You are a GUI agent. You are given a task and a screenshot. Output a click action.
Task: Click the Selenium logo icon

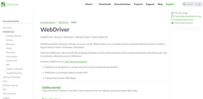[x=3, y=4]
